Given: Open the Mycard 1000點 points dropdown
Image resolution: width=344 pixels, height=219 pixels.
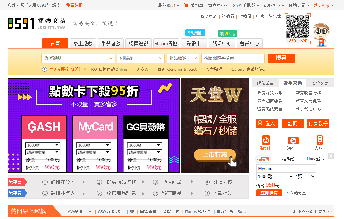Looking at the screenshot, I should 275,176.
